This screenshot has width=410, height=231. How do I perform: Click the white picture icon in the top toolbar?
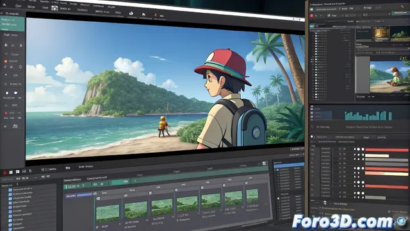pos(54,8)
